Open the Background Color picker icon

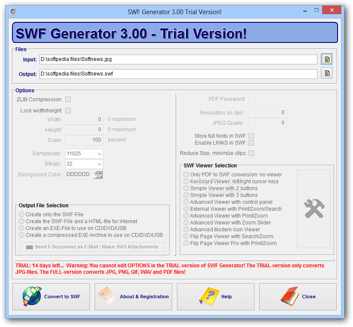pos(98,175)
